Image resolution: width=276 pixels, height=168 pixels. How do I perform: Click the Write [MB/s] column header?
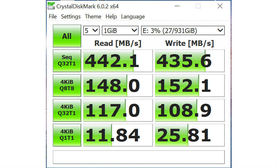[x=190, y=43]
